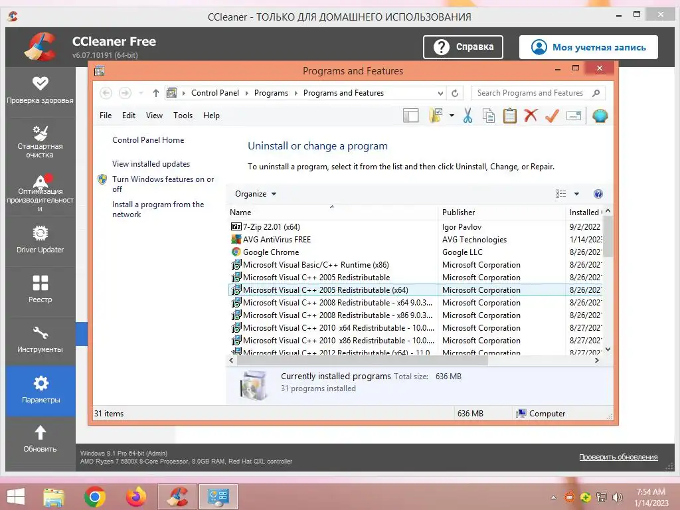The image size is (680, 510).
Task: Open Driver Updater in CCleaner
Action: (x=40, y=239)
